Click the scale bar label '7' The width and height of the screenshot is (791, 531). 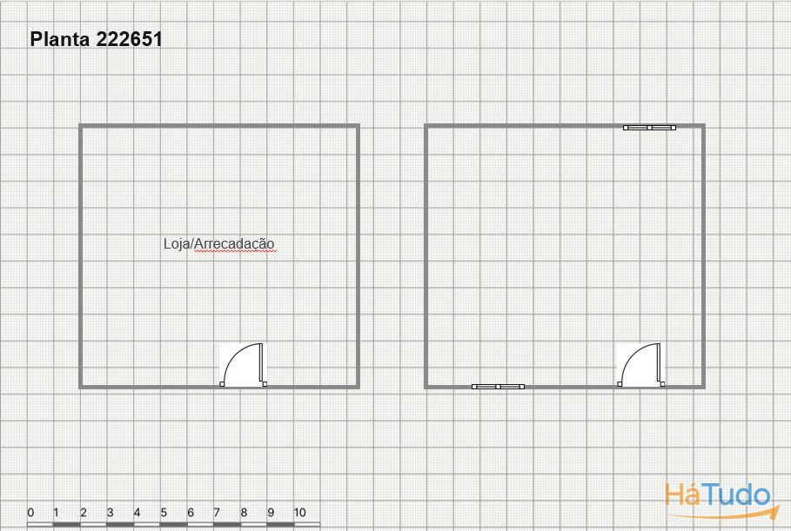(217, 513)
